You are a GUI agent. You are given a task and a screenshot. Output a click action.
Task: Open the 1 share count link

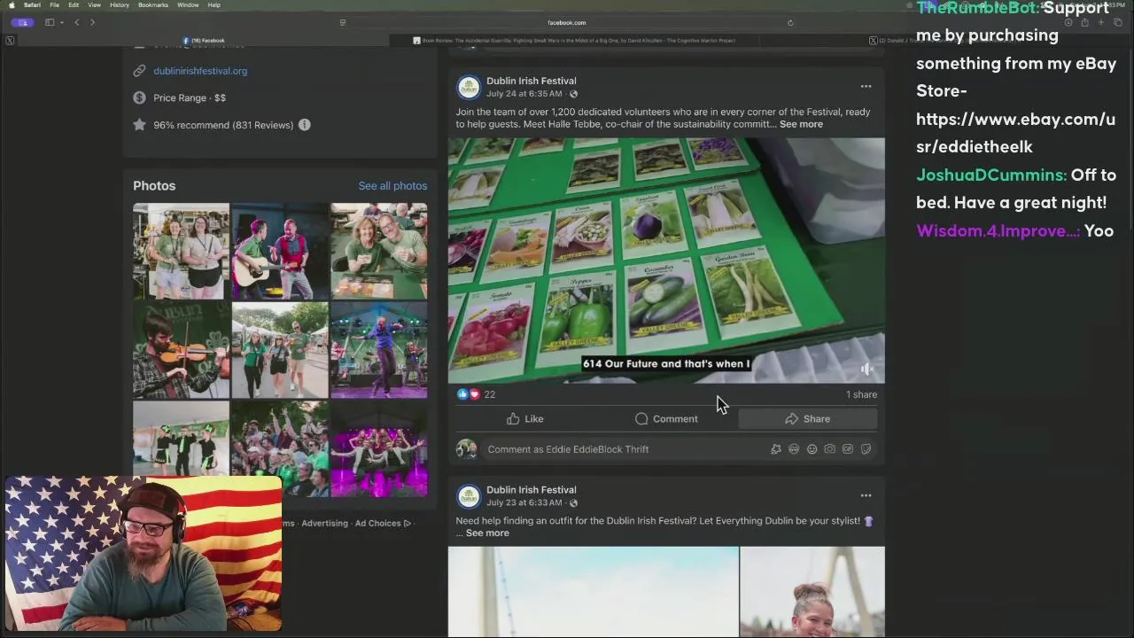pyautogui.click(x=861, y=394)
